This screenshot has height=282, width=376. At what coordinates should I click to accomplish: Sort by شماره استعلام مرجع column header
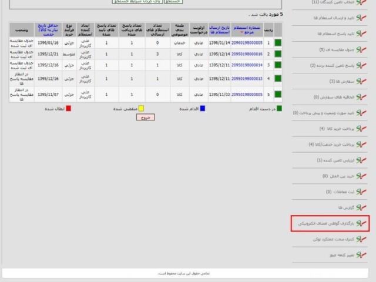pyautogui.click(x=247, y=30)
